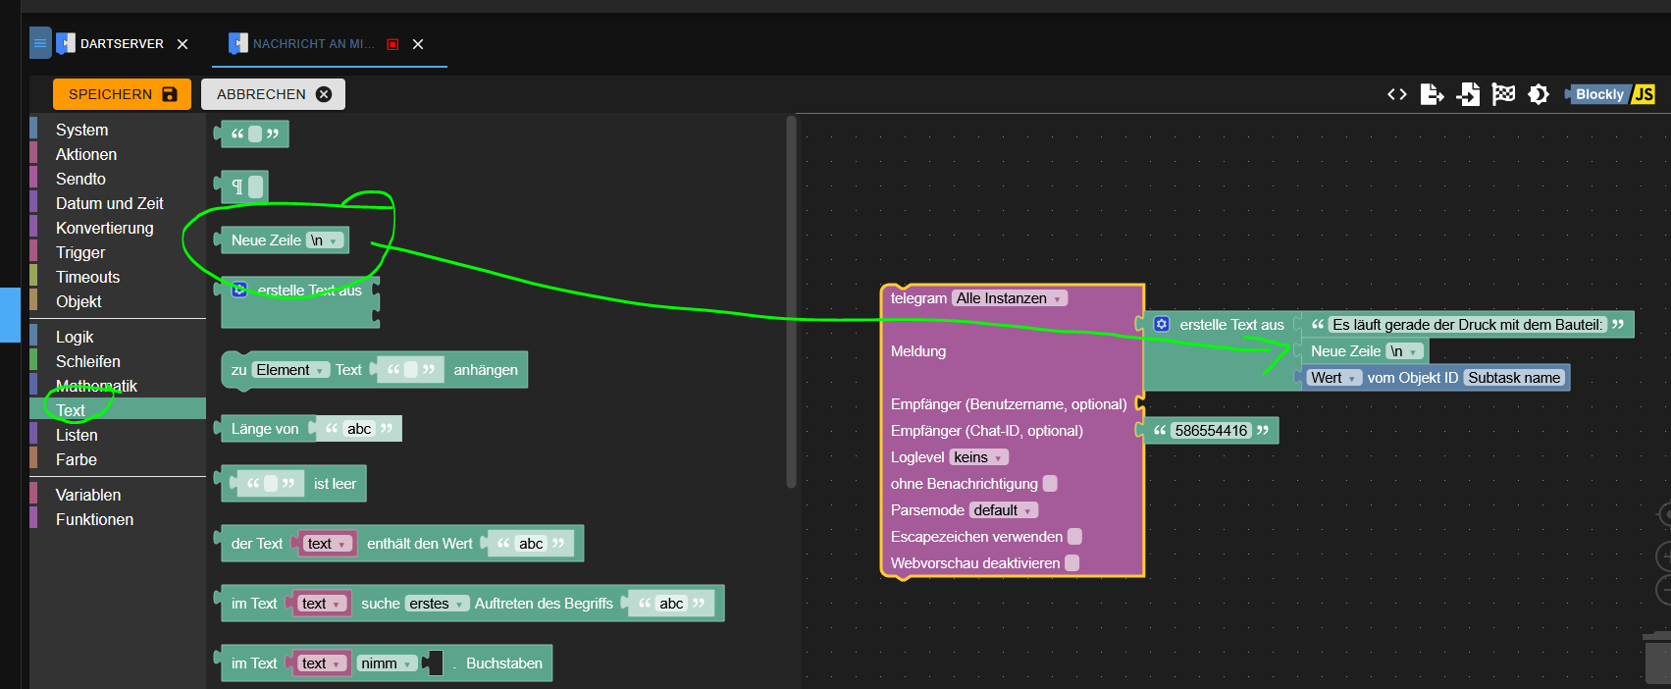Open the '\n' dropdown on workspace Neue Zeile block
The image size is (1671, 689).
click(1404, 351)
